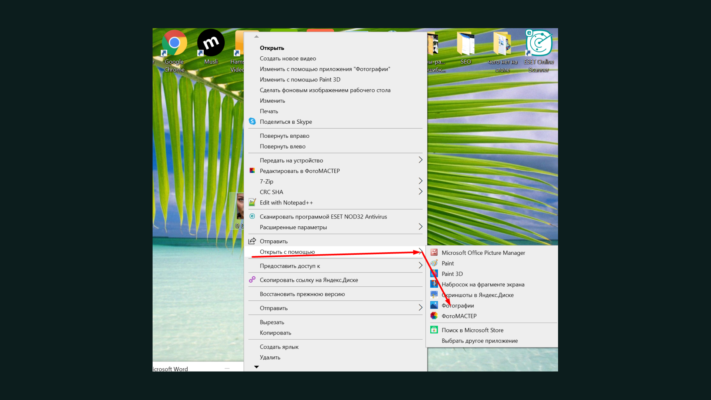Select Edit with Notepad++ entry
Image resolution: width=711 pixels, height=400 pixels.
[286, 203]
